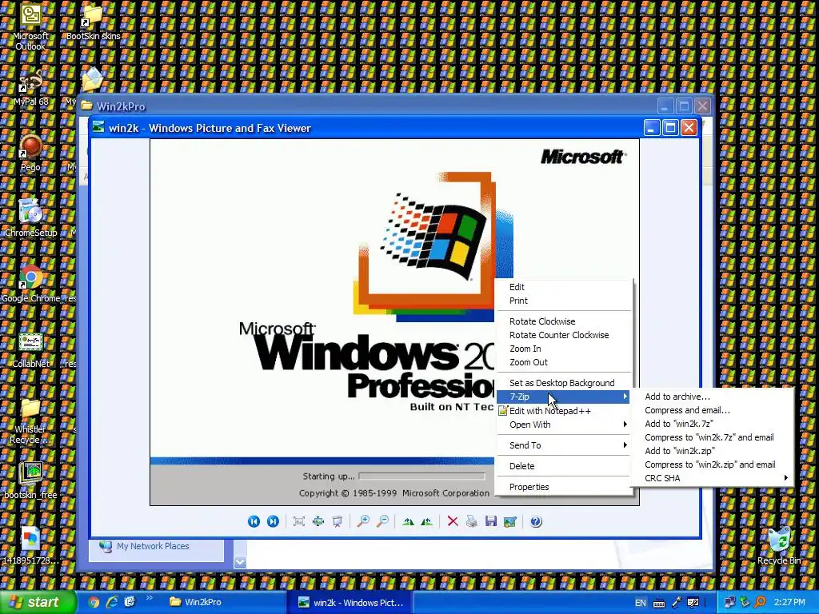Click the red X delete icon

tap(453, 521)
